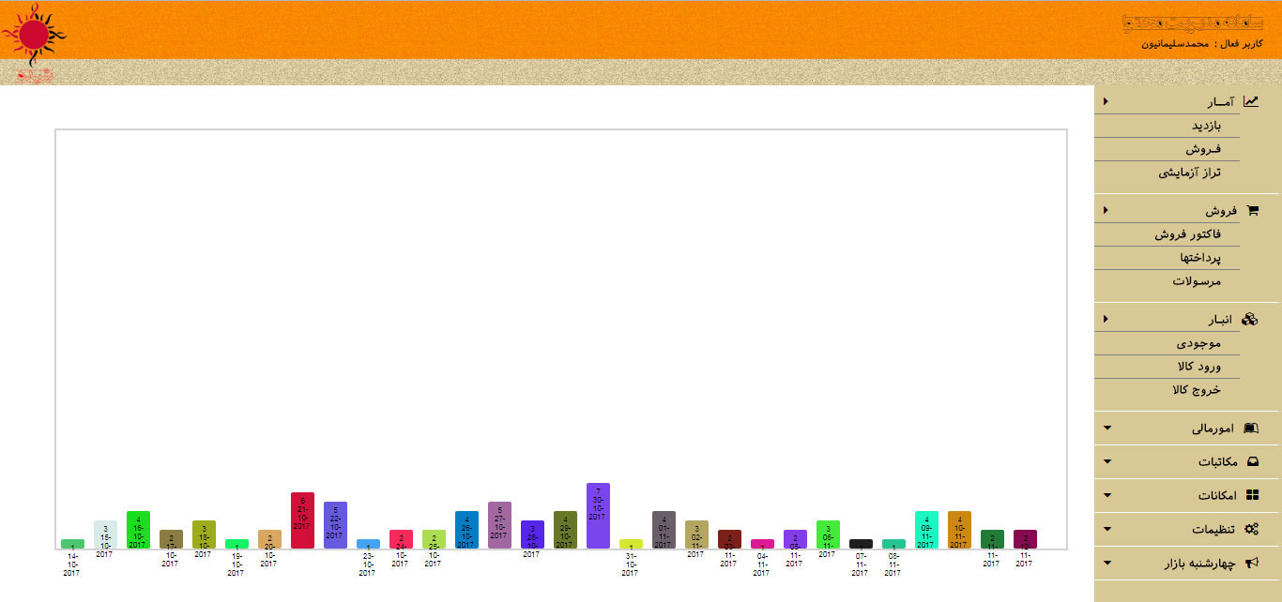Click the boxes icon beside انبار
This screenshot has height=602, width=1282.
click(x=1250, y=320)
